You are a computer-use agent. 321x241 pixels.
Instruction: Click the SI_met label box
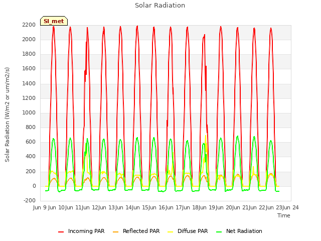coord(54,21)
